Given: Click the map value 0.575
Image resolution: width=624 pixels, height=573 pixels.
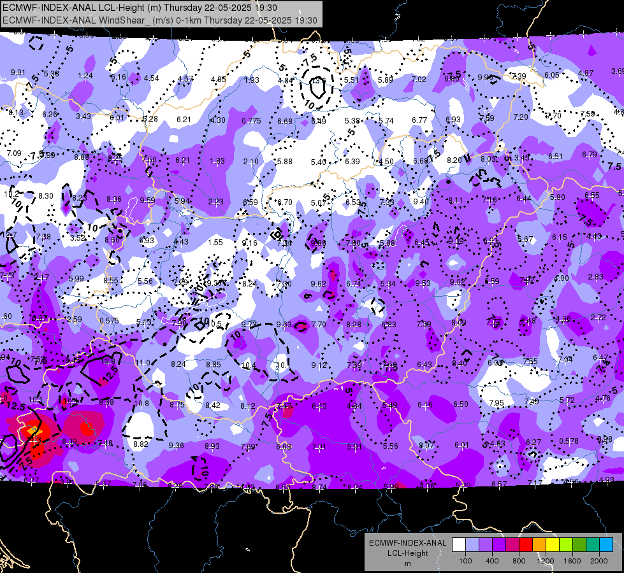Looking at the screenshot, I should 110,320.
